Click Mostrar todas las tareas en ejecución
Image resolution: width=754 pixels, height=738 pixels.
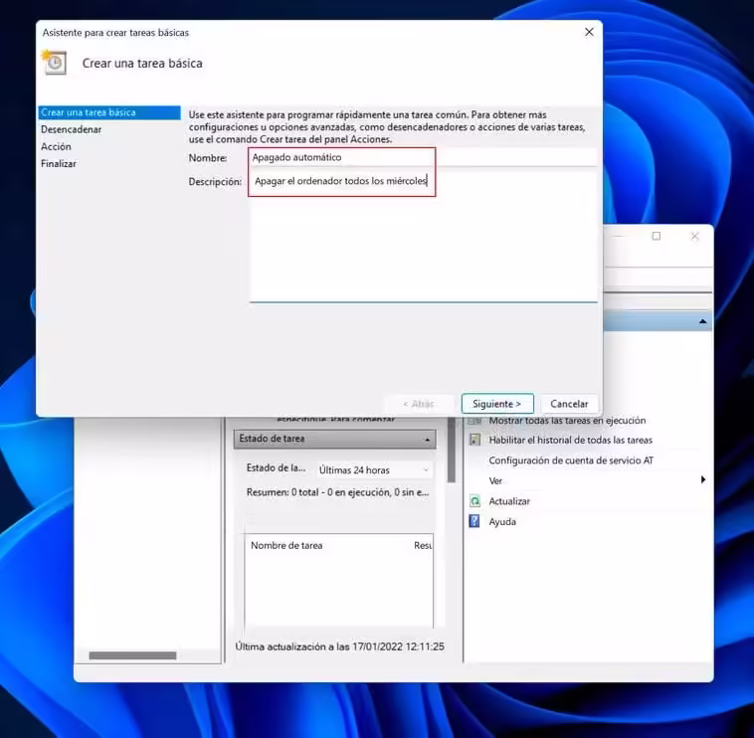567,420
